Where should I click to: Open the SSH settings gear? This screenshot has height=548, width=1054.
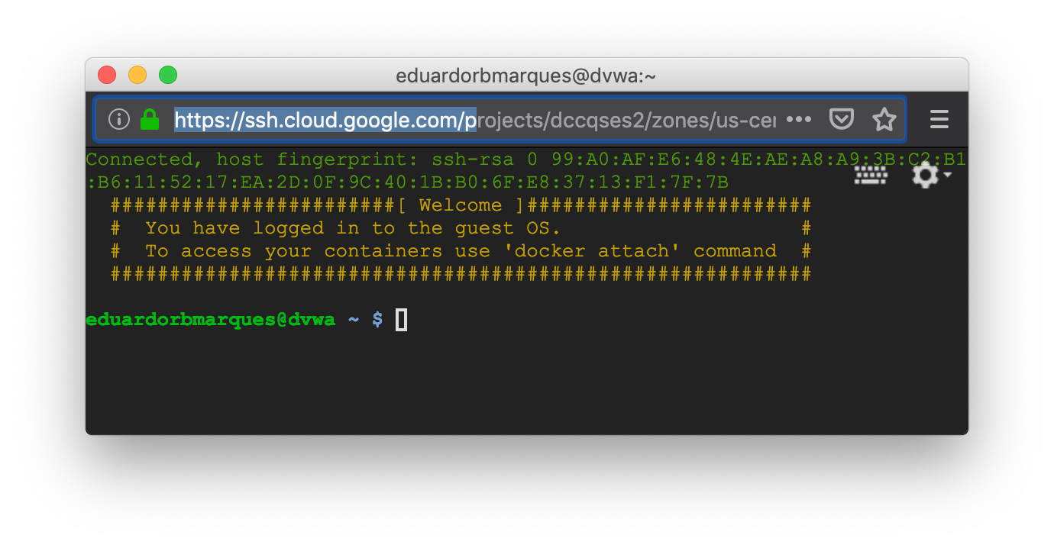(x=925, y=176)
